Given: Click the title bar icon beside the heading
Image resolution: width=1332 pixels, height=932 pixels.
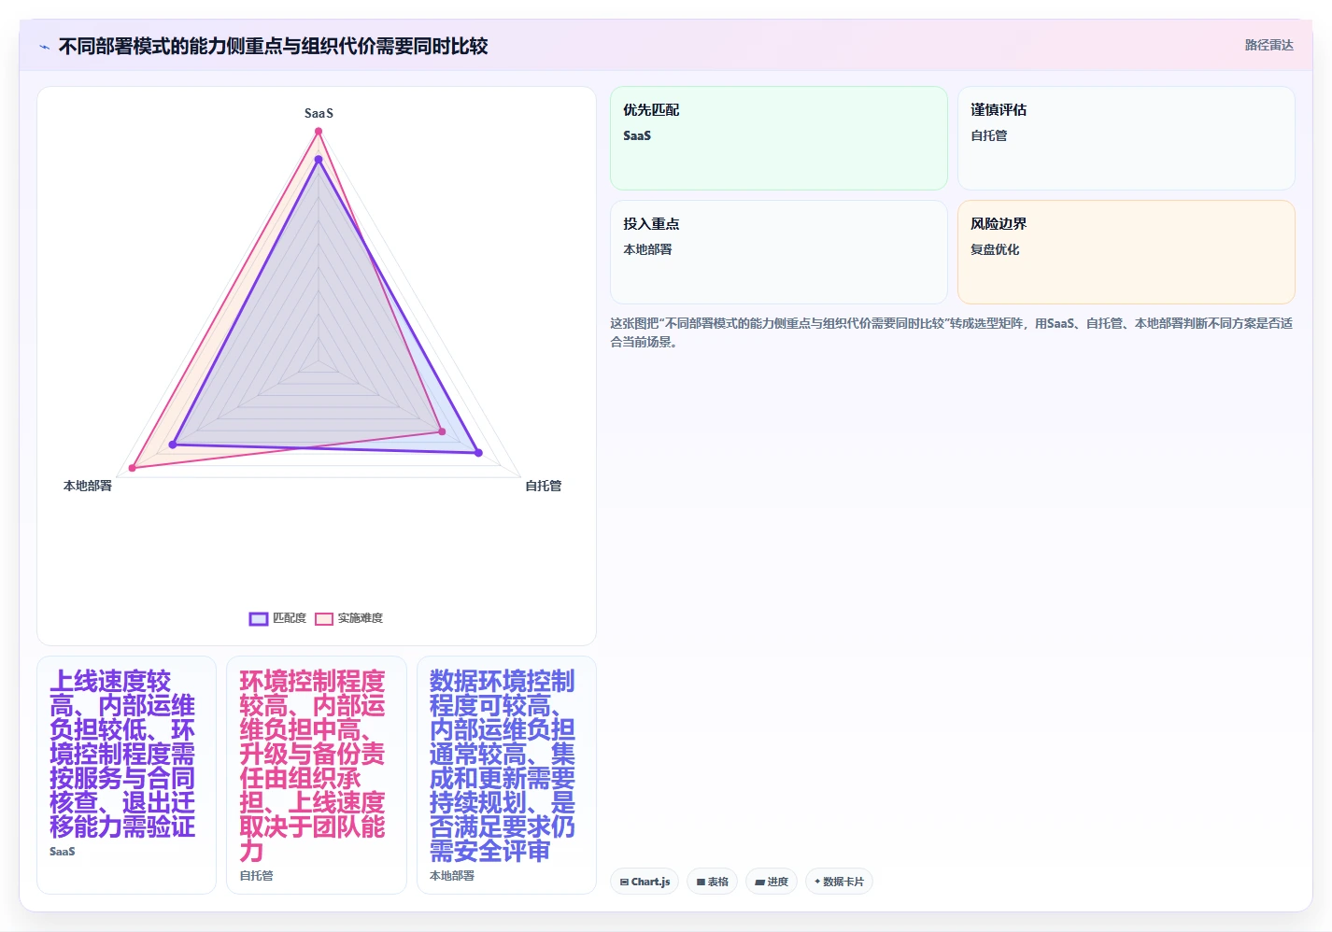Looking at the screenshot, I should coord(44,47).
